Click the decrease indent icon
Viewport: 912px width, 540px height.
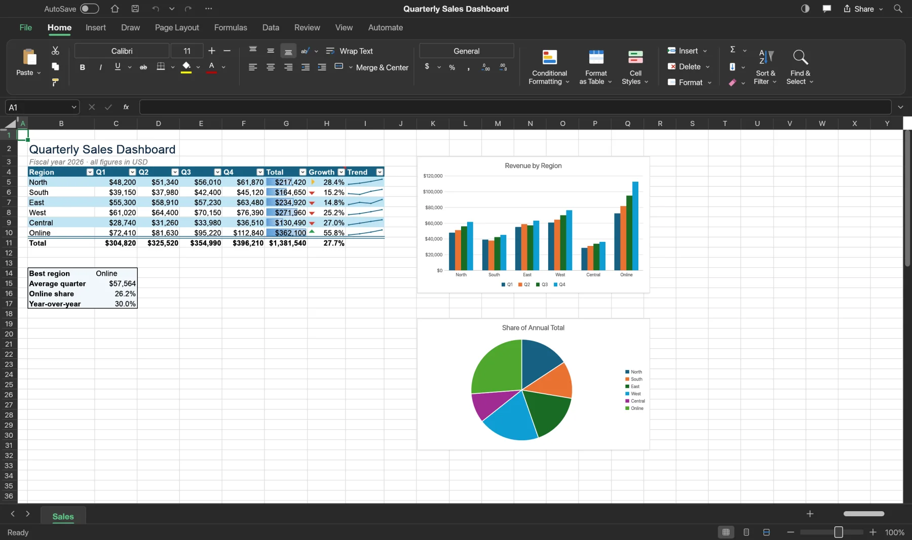[x=306, y=67]
